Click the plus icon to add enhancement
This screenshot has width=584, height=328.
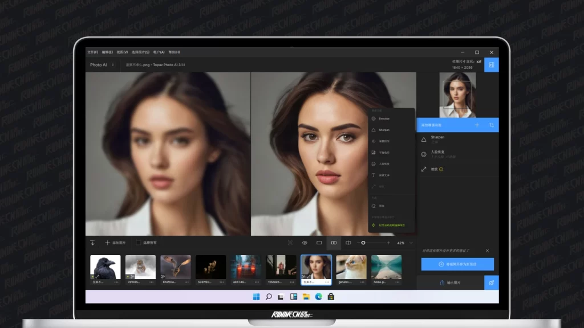(x=477, y=125)
